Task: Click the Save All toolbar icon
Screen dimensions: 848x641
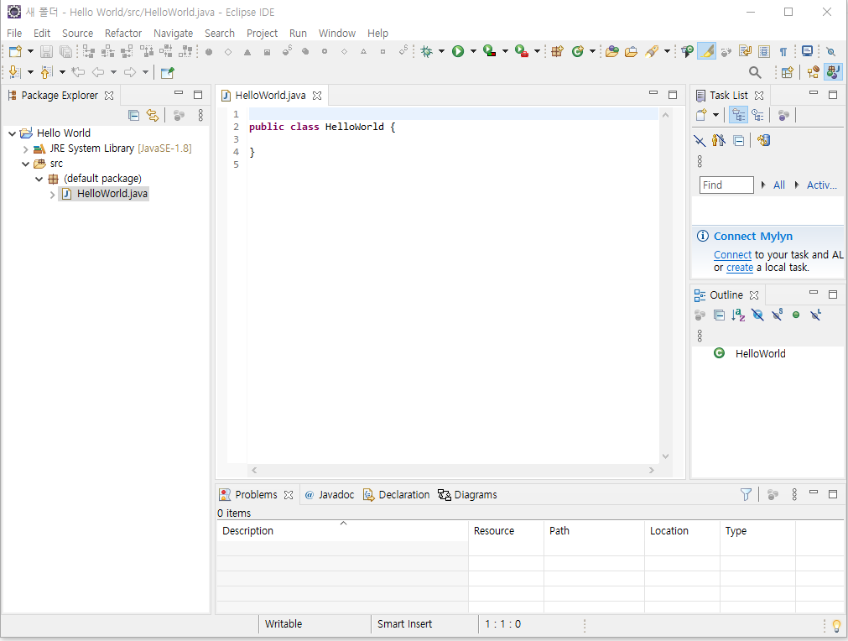Action: click(65, 51)
